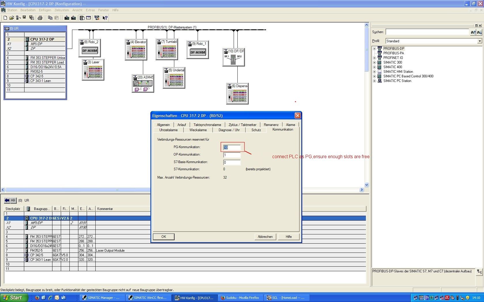This screenshot has height=302, width=484.
Task: Open the Extras menu
Action: (90, 10)
